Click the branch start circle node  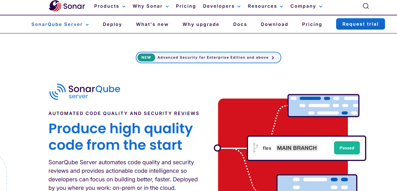(217, 148)
